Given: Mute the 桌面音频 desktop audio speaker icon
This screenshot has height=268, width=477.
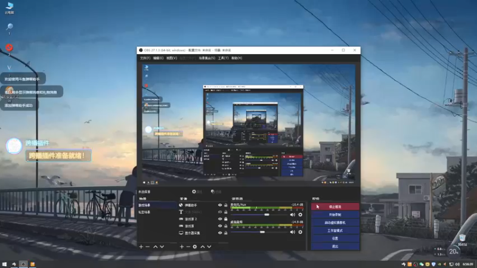Looking at the screenshot, I should pyautogui.click(x=293, y=232).
